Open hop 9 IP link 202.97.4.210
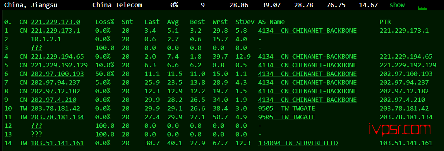The image size is (444, 151). 54,100
